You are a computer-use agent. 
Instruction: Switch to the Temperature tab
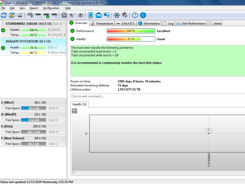coord(102,24)
